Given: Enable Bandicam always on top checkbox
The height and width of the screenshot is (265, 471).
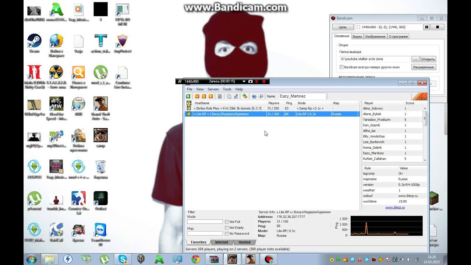Looking at the screenshot, I should (341, 67).
